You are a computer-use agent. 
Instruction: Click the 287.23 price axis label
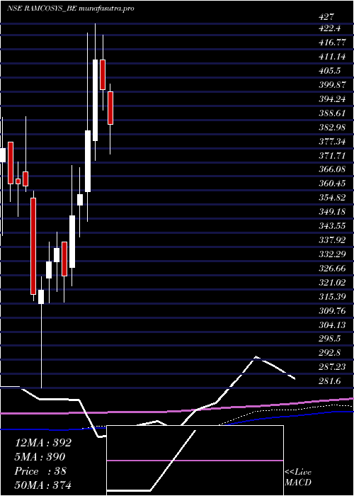tap(331, 367)
